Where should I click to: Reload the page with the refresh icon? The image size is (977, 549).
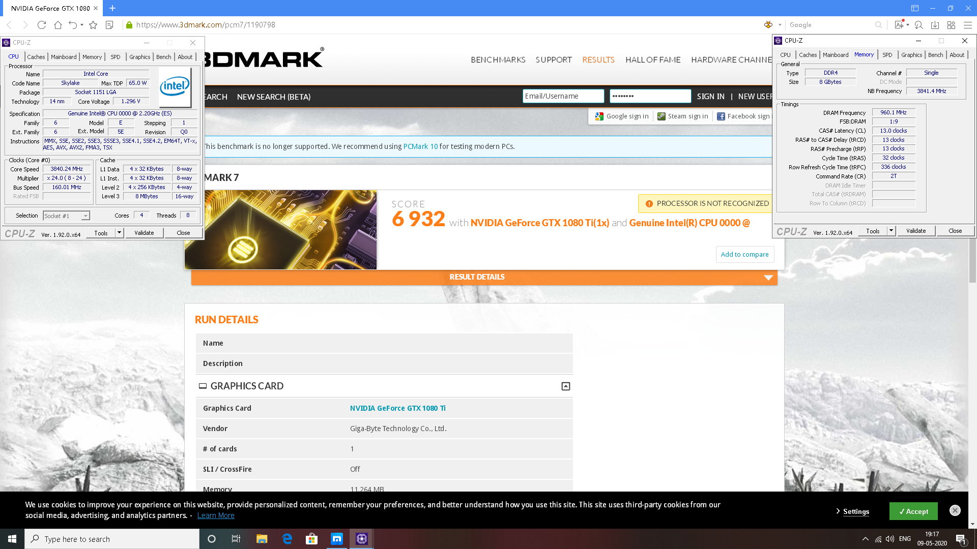pyautogui.click(x=42, y=25)
